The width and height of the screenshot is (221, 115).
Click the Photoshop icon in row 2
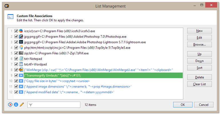(21, 37)
